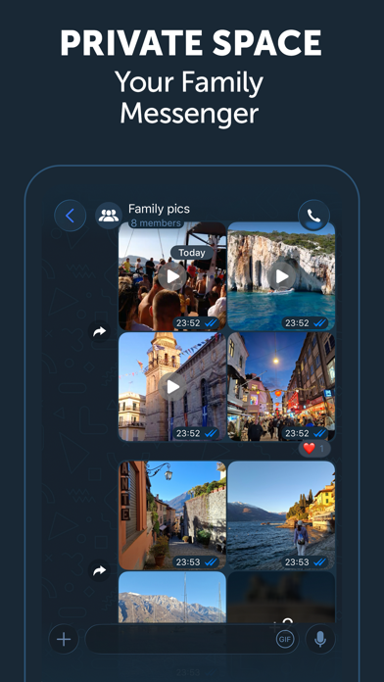
Task: Open Family pics chat title
Action: pyautogui.click(x=159, y=210)
